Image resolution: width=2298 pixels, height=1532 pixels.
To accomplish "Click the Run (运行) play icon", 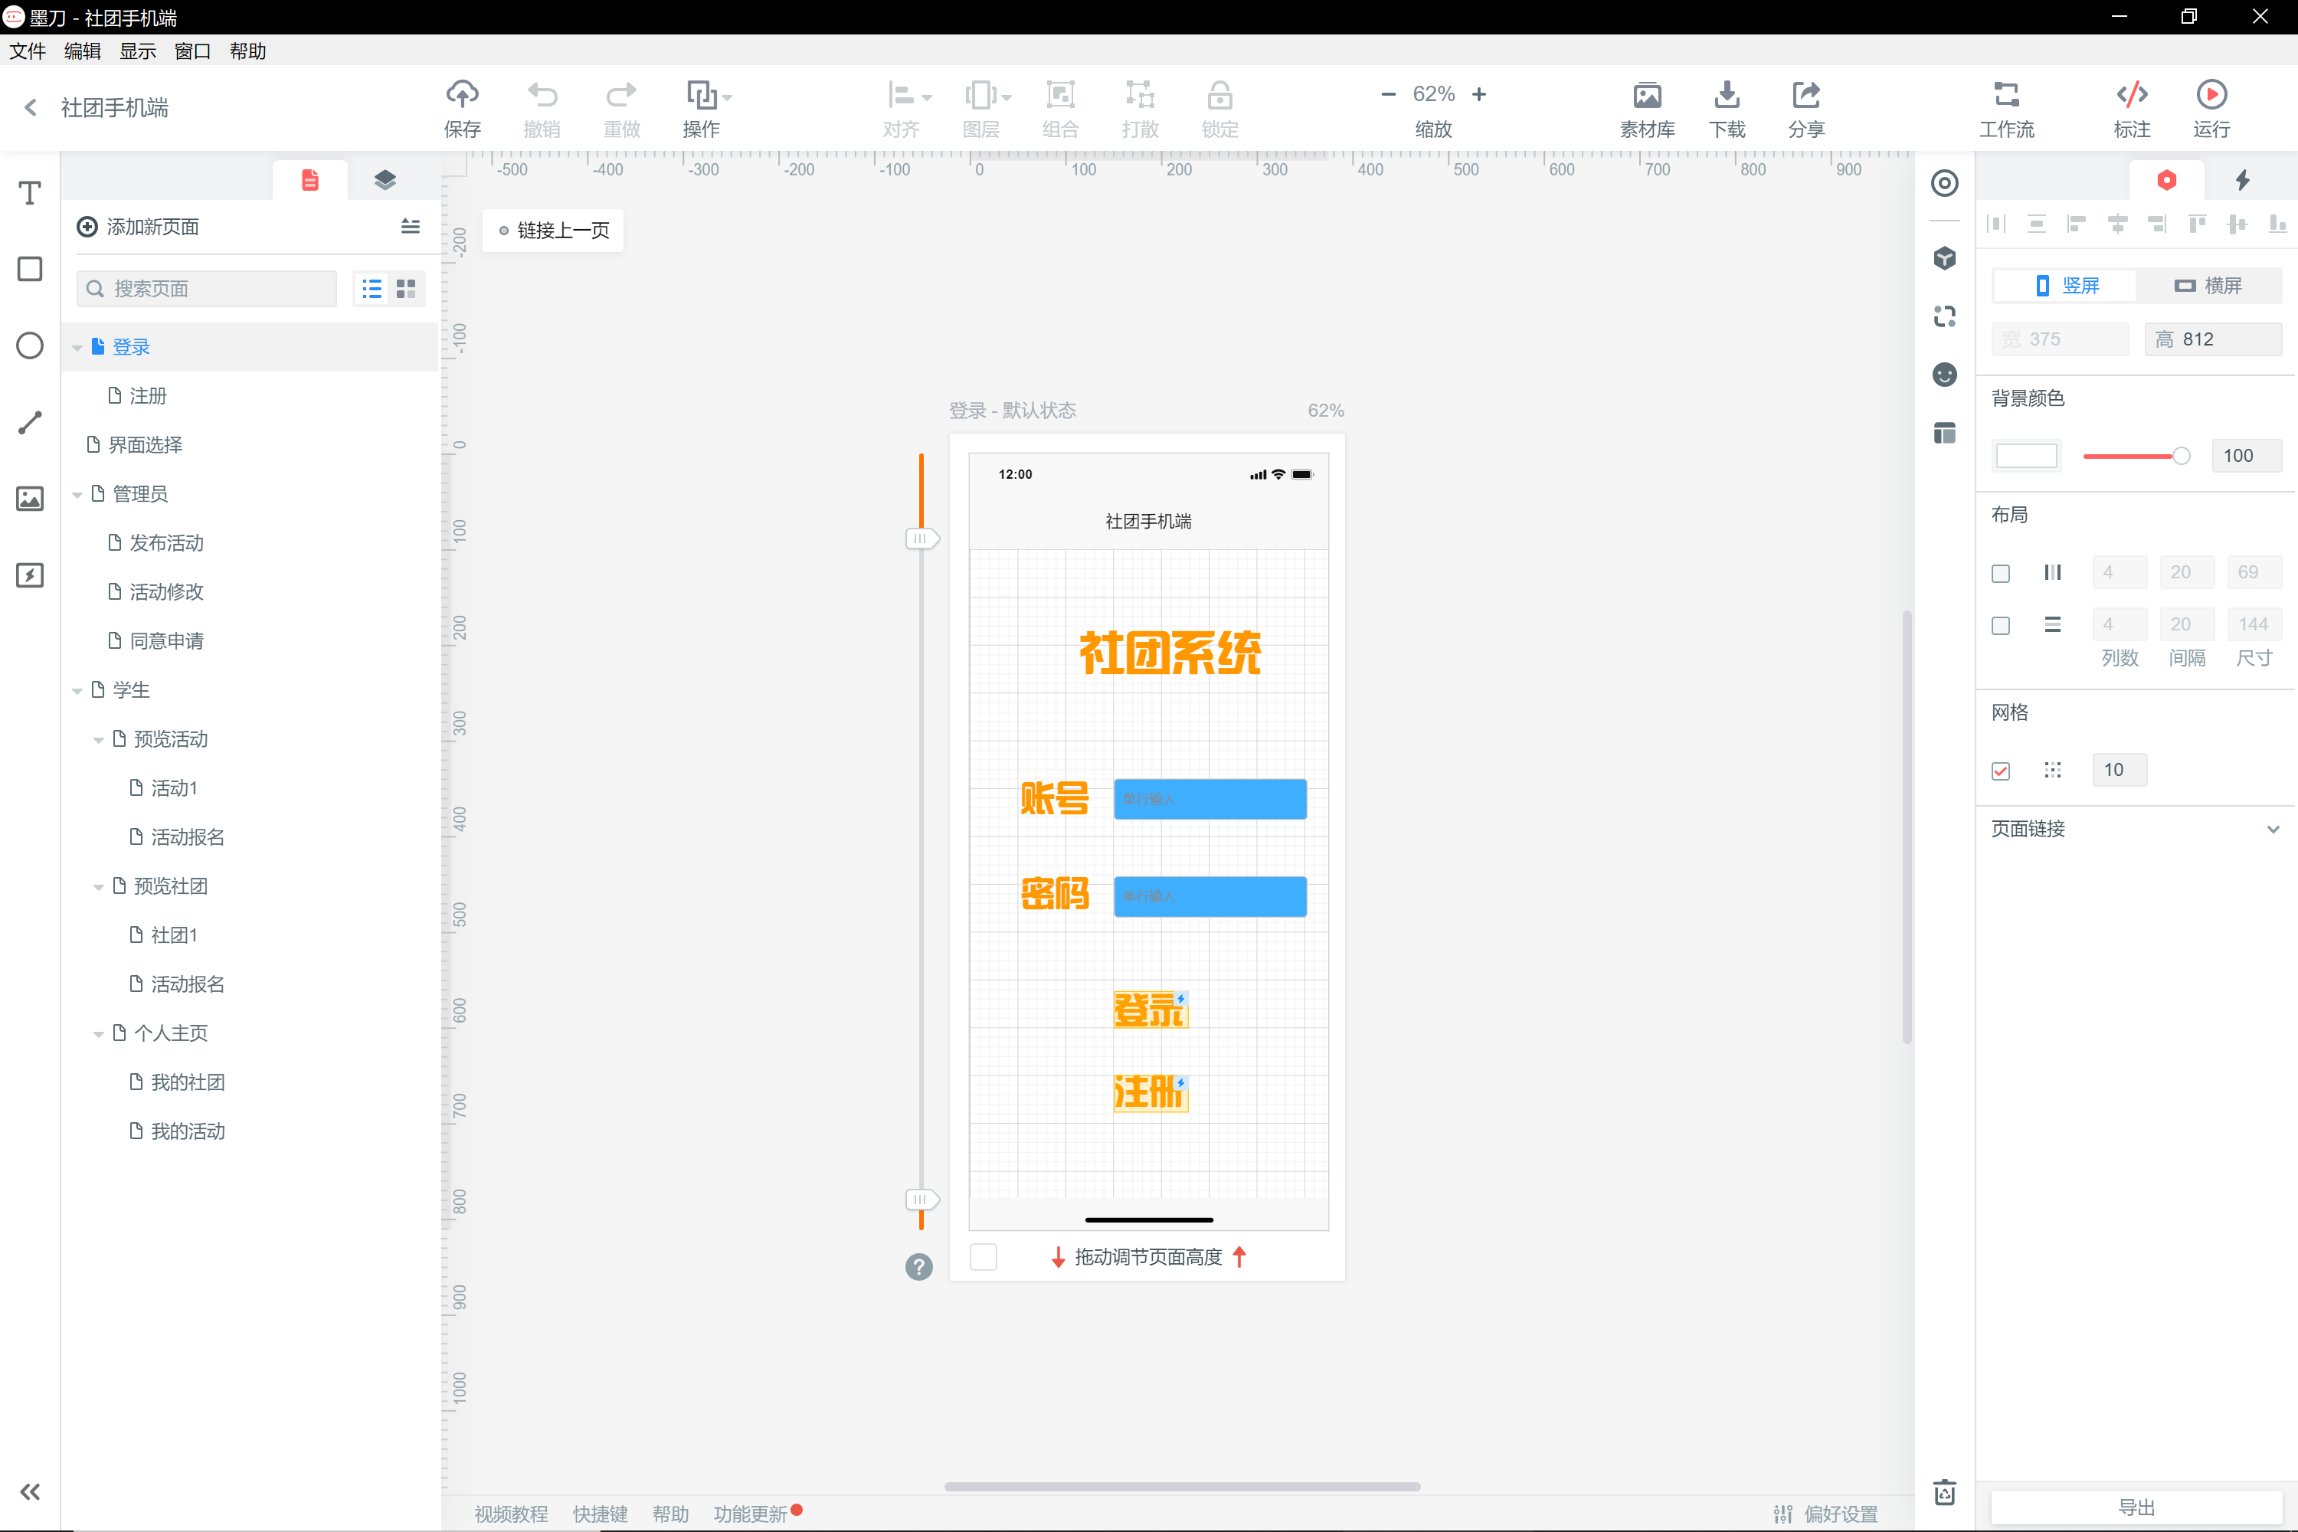I will pos(2211,95).
